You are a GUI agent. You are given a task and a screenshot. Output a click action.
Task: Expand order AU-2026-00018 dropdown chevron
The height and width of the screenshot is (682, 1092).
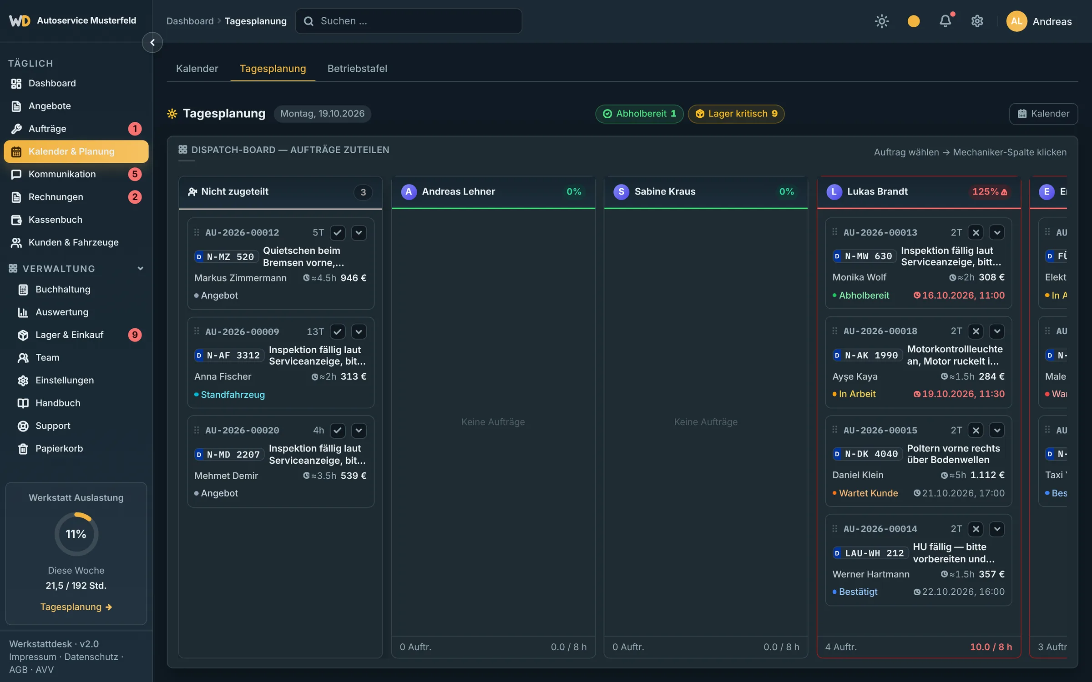(997, 331)
